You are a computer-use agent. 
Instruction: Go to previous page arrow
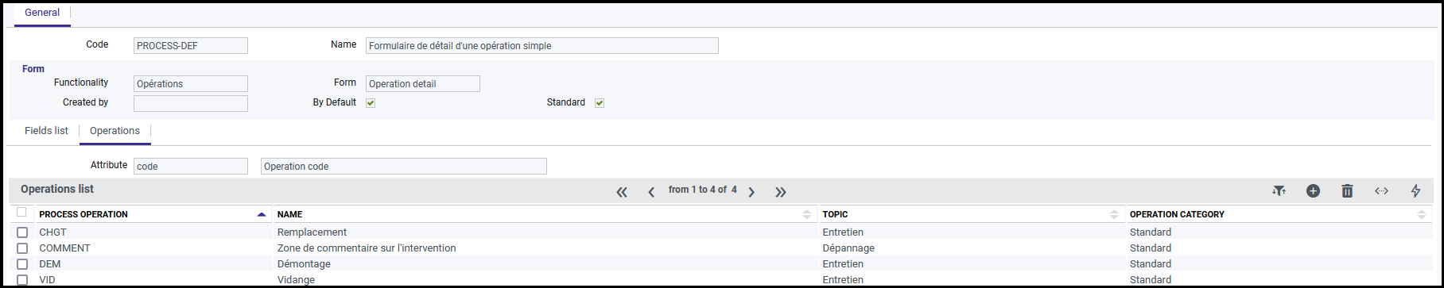coord(651,192)
